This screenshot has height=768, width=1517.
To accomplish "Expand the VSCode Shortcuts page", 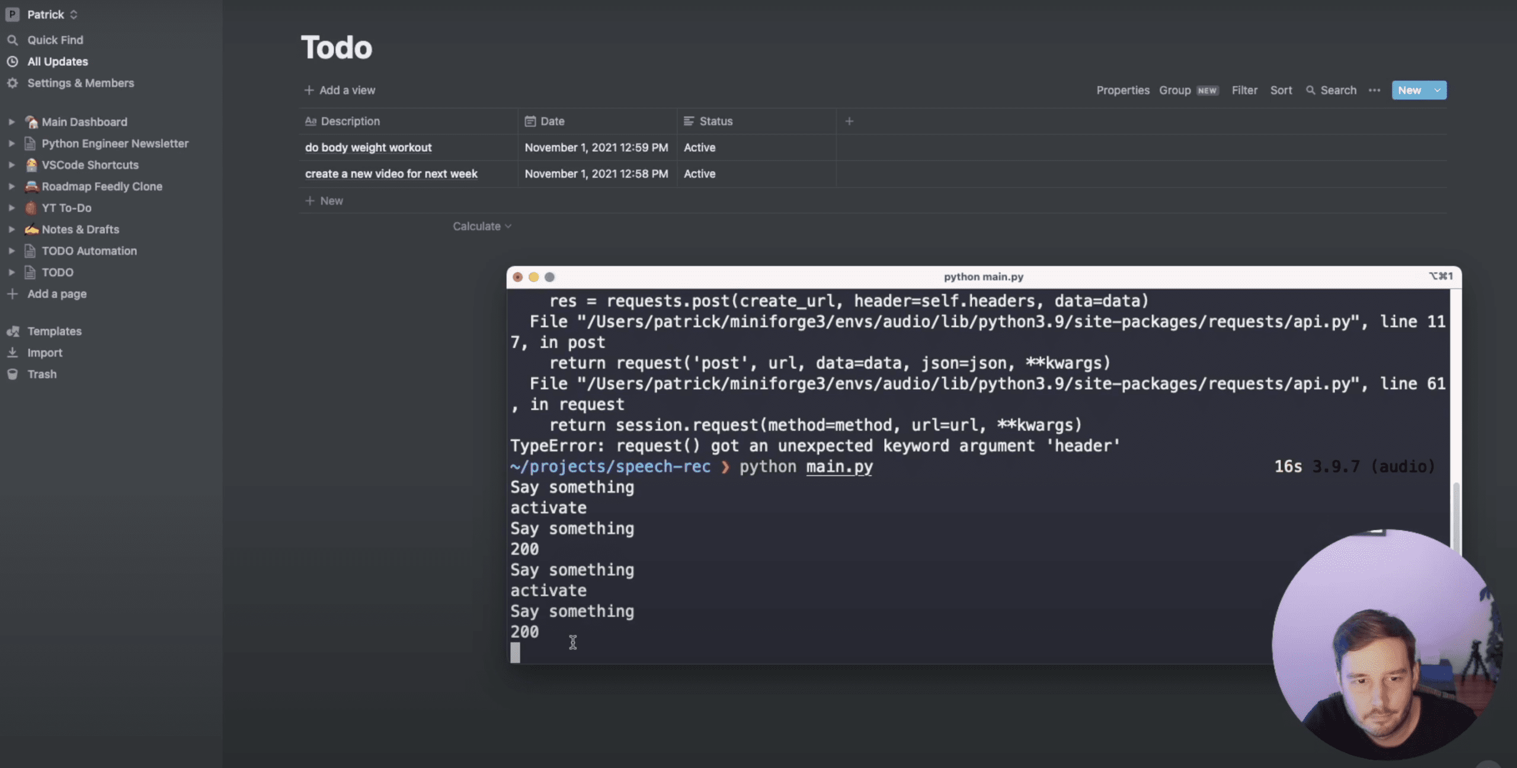I will click(11, 165).
